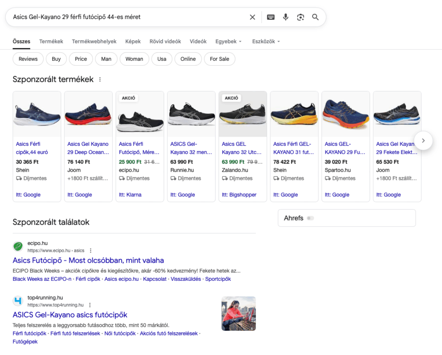Switch to the Termékwebhelyek tab
Screen dimensions: 442x355
(94, 41)
